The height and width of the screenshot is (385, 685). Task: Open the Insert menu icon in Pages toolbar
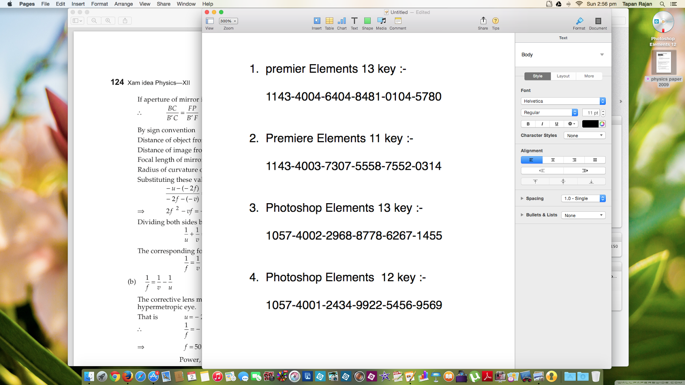coord(317,21)
